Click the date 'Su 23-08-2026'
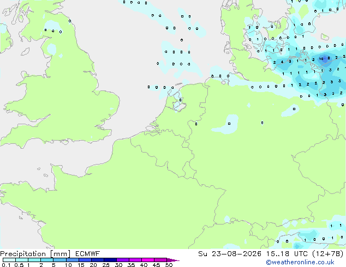 click(x=230, y=254)
